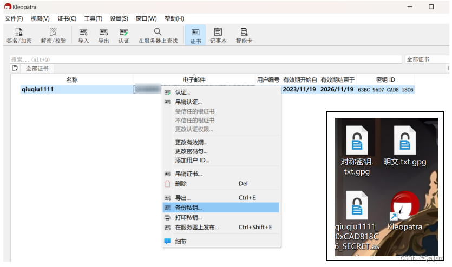
Task: Click the 认证 toolbar icon
Action: tap(124, 35)
